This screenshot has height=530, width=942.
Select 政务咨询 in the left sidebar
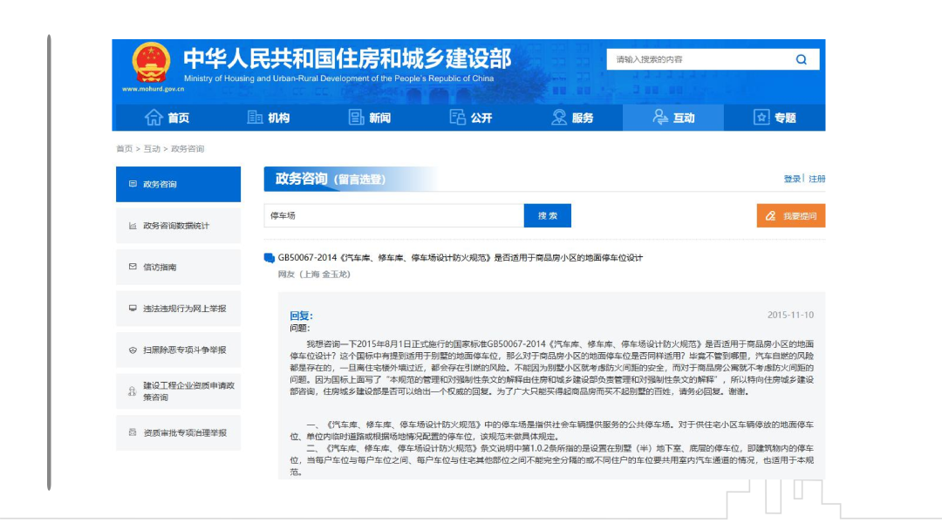[x=178, y=184]
